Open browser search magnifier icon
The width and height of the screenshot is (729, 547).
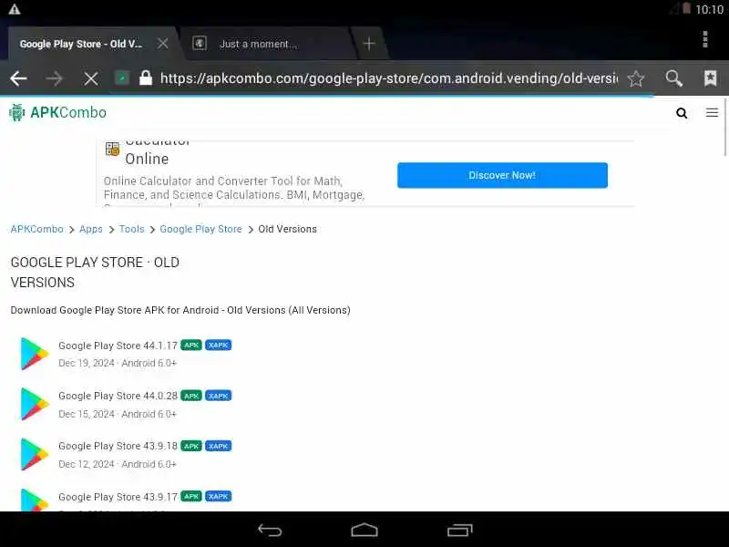pos(673,78)
